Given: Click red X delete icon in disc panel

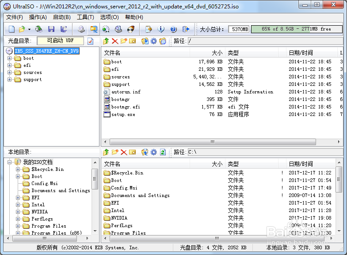Looking at the screenshot, I should pos(115,41).
